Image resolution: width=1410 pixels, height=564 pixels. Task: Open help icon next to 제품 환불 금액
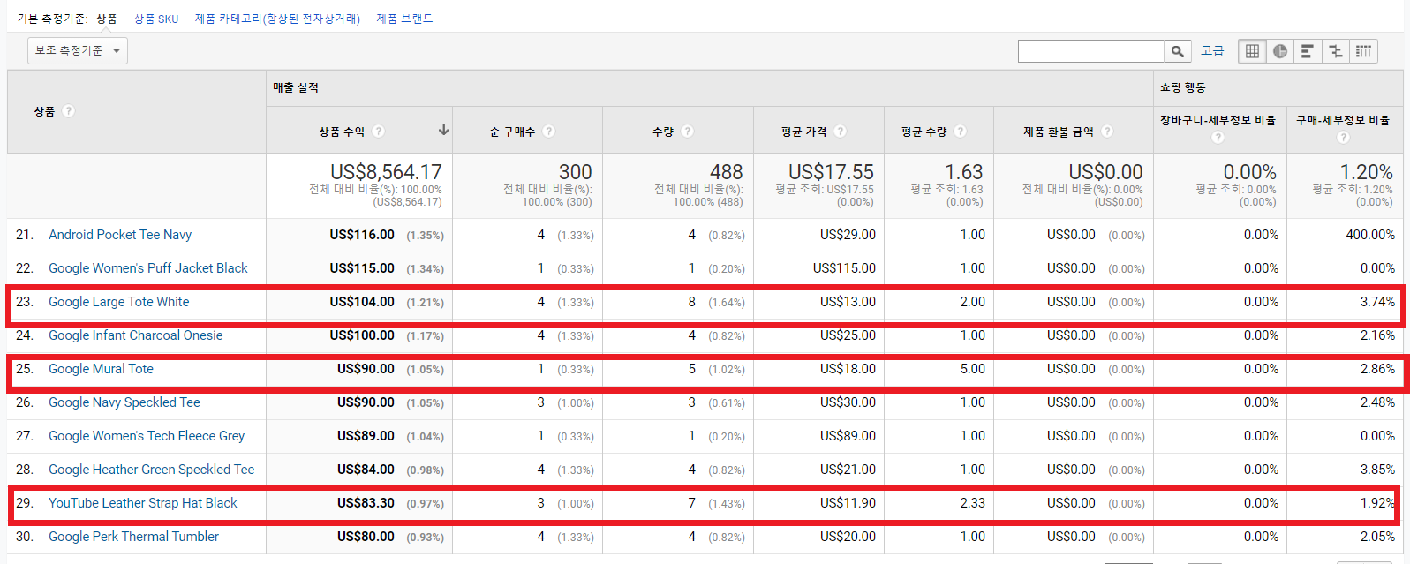click(x=1107, y=132)
